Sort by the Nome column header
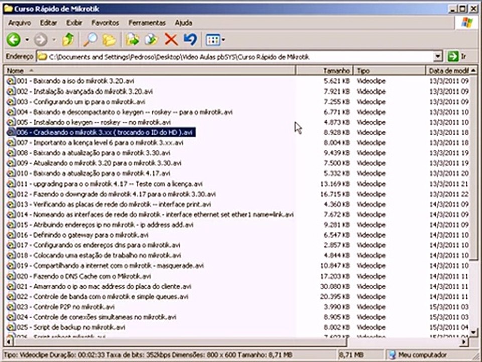The width and height of the screenshot is (482, 362). 150,71
